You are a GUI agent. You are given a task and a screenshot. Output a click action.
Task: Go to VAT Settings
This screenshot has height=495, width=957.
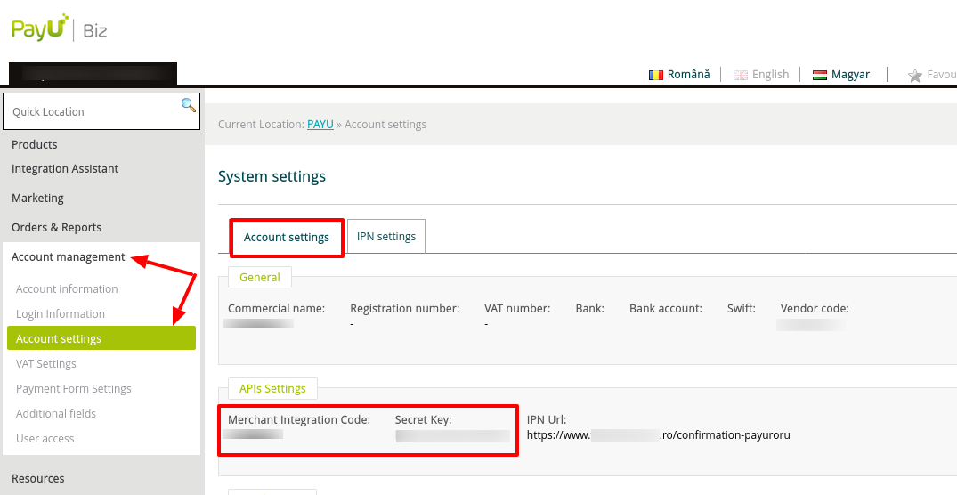[x=46, y=364]
